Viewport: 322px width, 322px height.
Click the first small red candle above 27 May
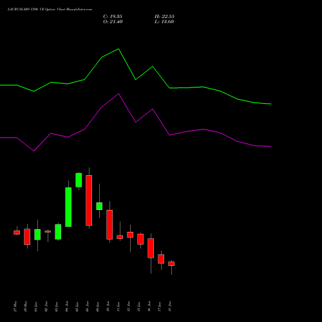pos(17,232)
